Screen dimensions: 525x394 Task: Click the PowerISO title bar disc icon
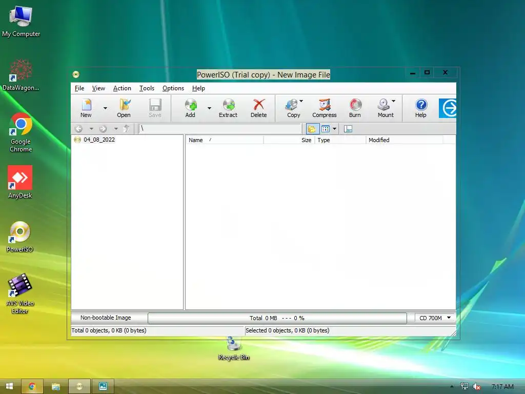(76, 74)
